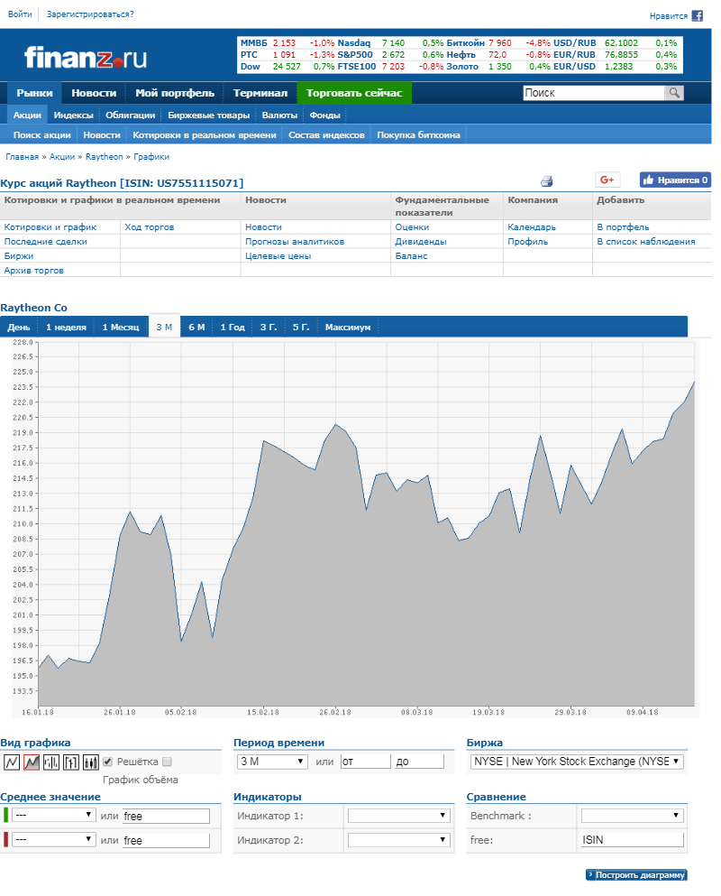Click the green average 'free' input field
This screenshot has height=896, width=721.
click(166, 816)
